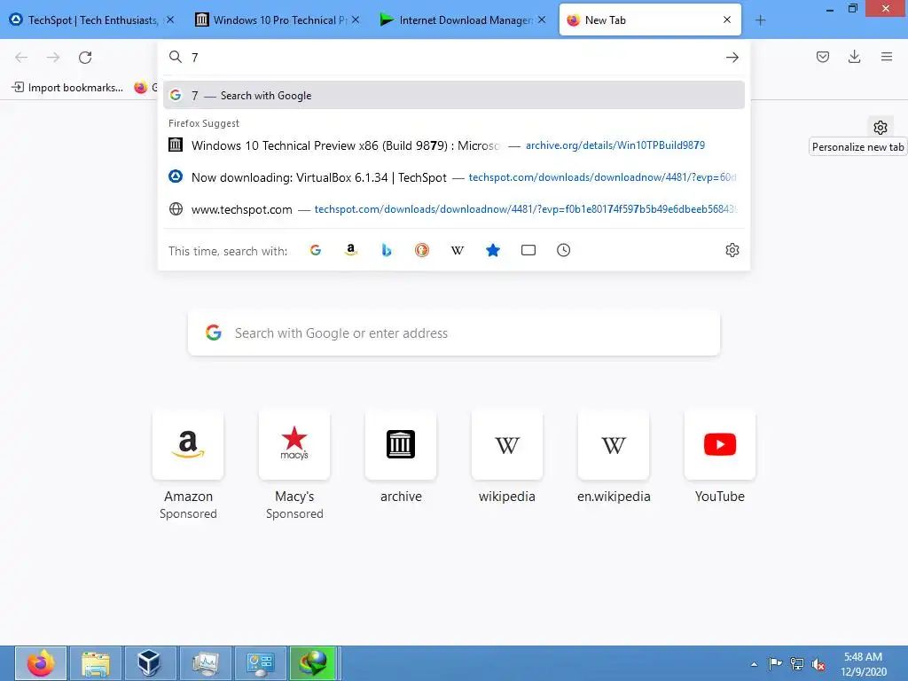This screenshot has width=908, height=681.
Task: Click the Personalize new tab gear
Action: pos(881,128)
